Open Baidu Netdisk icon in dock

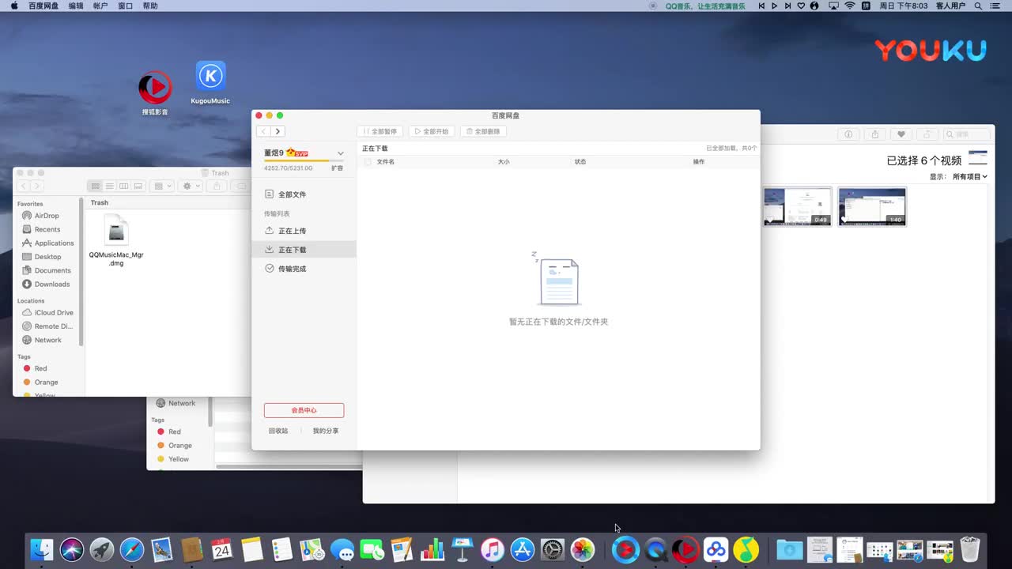pos(716,549)
